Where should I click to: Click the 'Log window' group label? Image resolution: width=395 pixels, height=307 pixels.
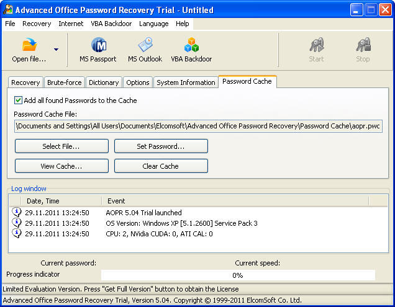(29, 189)
